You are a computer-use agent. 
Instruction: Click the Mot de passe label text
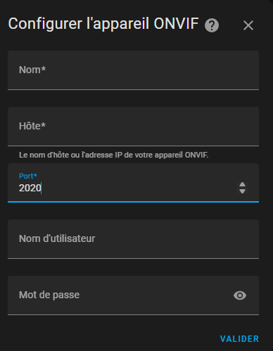pos(49,295)
